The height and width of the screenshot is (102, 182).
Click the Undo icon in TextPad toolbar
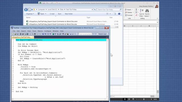[37, 34]
